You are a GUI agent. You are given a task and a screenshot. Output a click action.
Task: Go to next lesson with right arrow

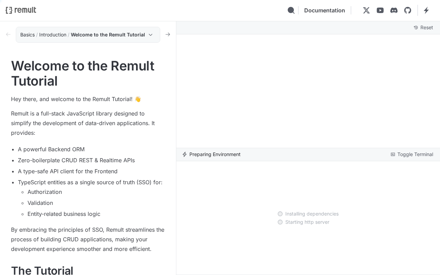tap(168, 34)
